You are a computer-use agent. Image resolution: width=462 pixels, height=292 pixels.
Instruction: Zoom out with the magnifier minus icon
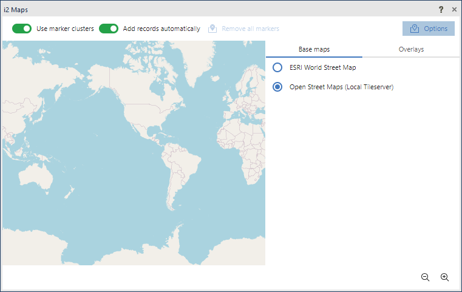tap(425, 277)
